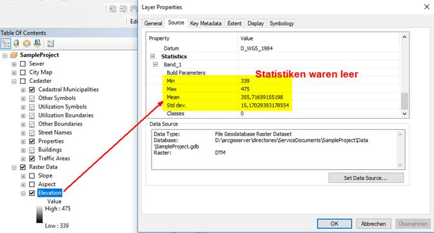This screenshot has width=434, height=233.
Task: Enable the Aspect layer checkbox
Action: pos(32,185)
